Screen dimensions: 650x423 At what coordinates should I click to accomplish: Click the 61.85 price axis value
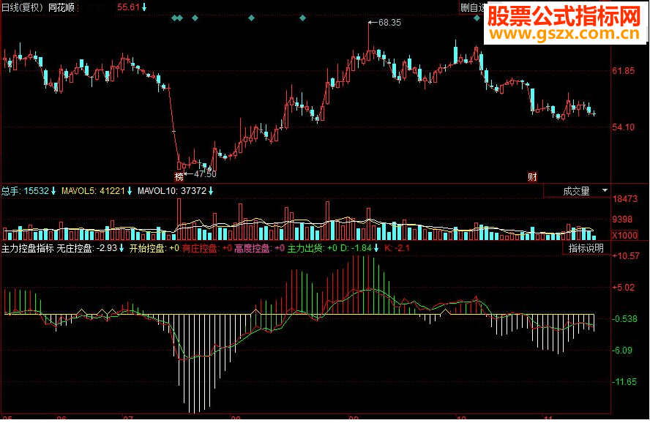623,71
